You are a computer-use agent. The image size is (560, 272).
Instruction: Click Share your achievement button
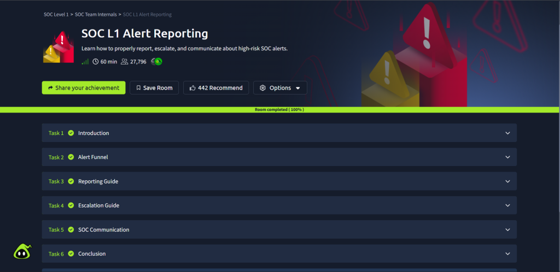click(84, 88)
